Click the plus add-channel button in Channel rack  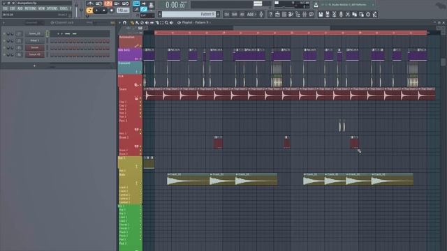click(34, 66)
